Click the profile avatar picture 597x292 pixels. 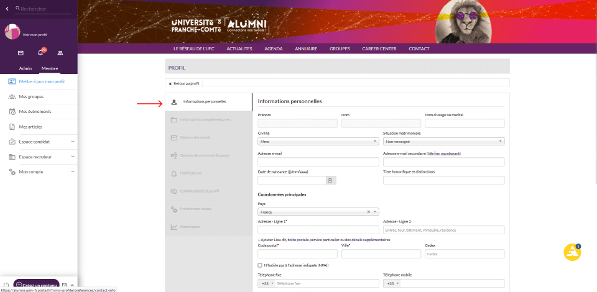coord(13,32)
